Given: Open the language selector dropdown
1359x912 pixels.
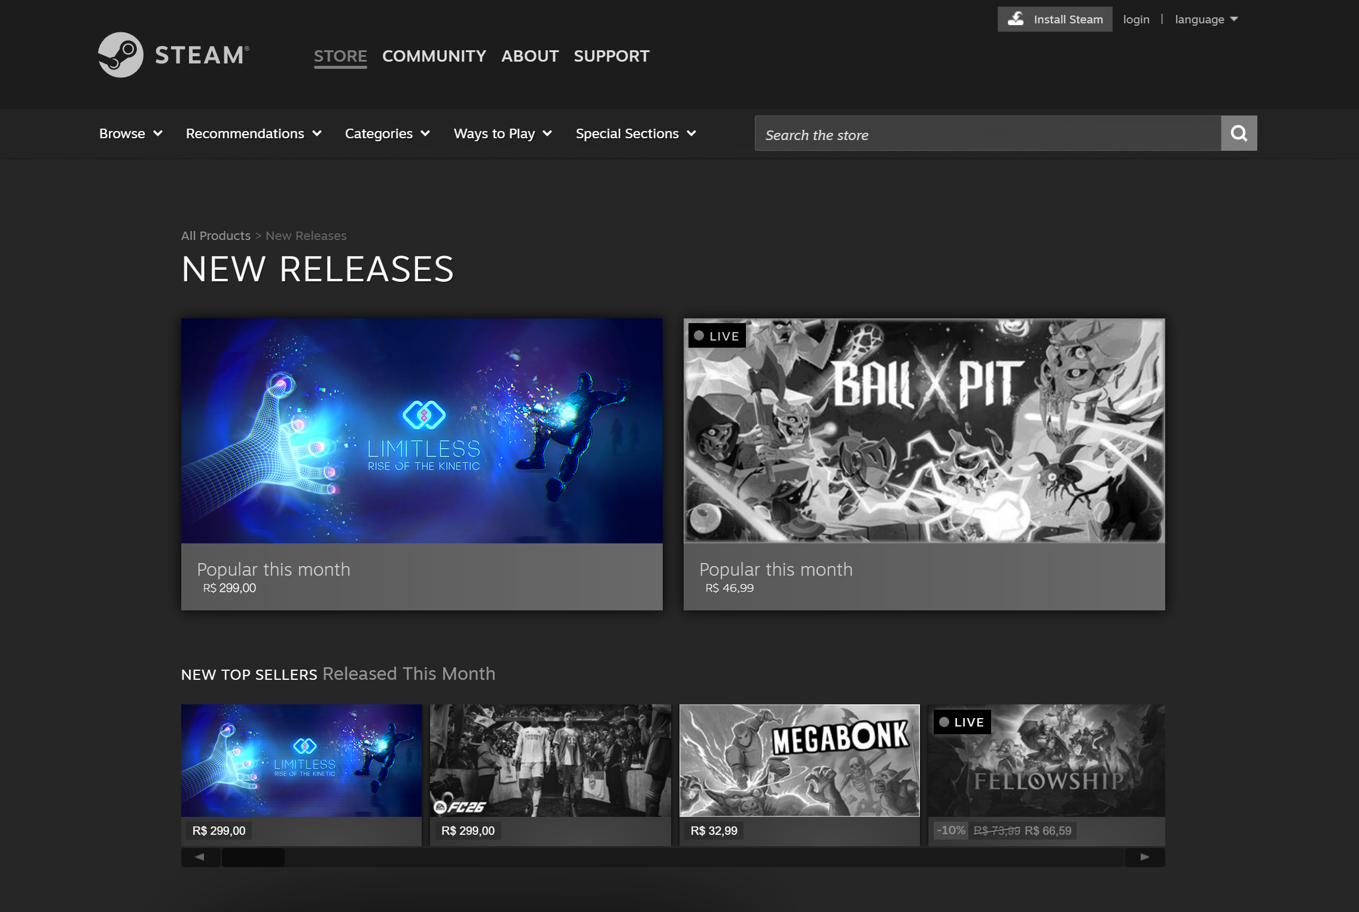Looking at the screenshot, I should click(x=1206, y=19).
